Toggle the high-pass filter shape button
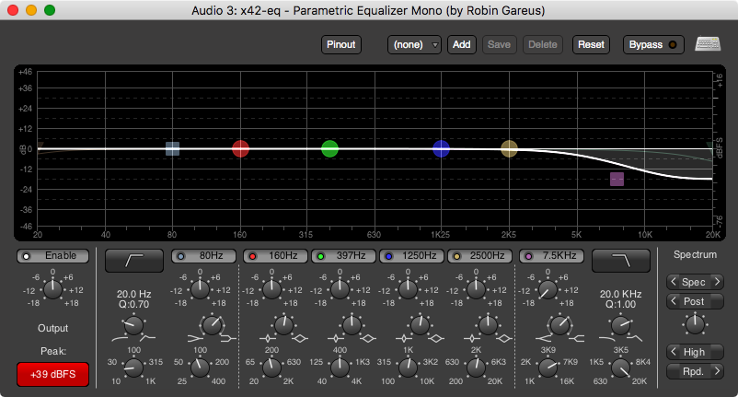The image size is (738, 397). pos(133,261)
